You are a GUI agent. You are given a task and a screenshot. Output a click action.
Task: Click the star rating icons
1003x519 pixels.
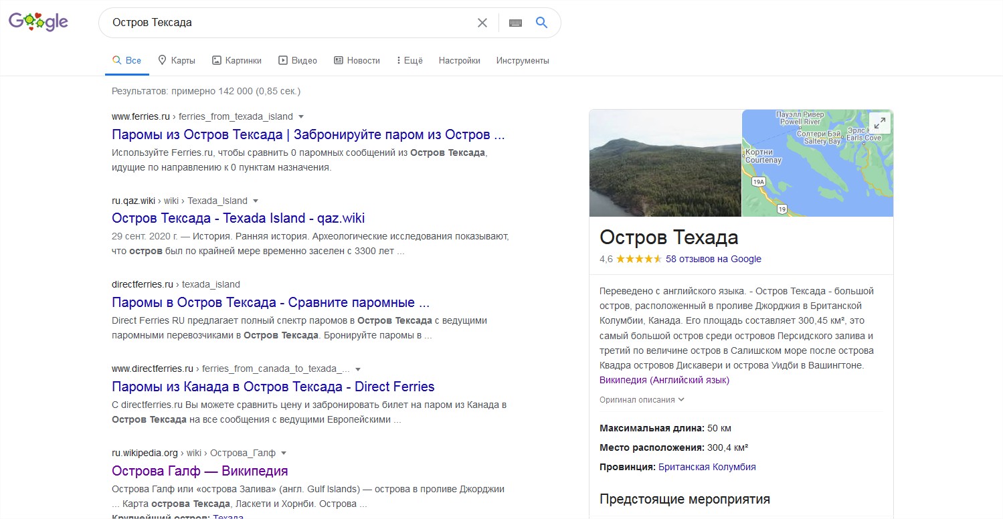click(x=639, y=259)
